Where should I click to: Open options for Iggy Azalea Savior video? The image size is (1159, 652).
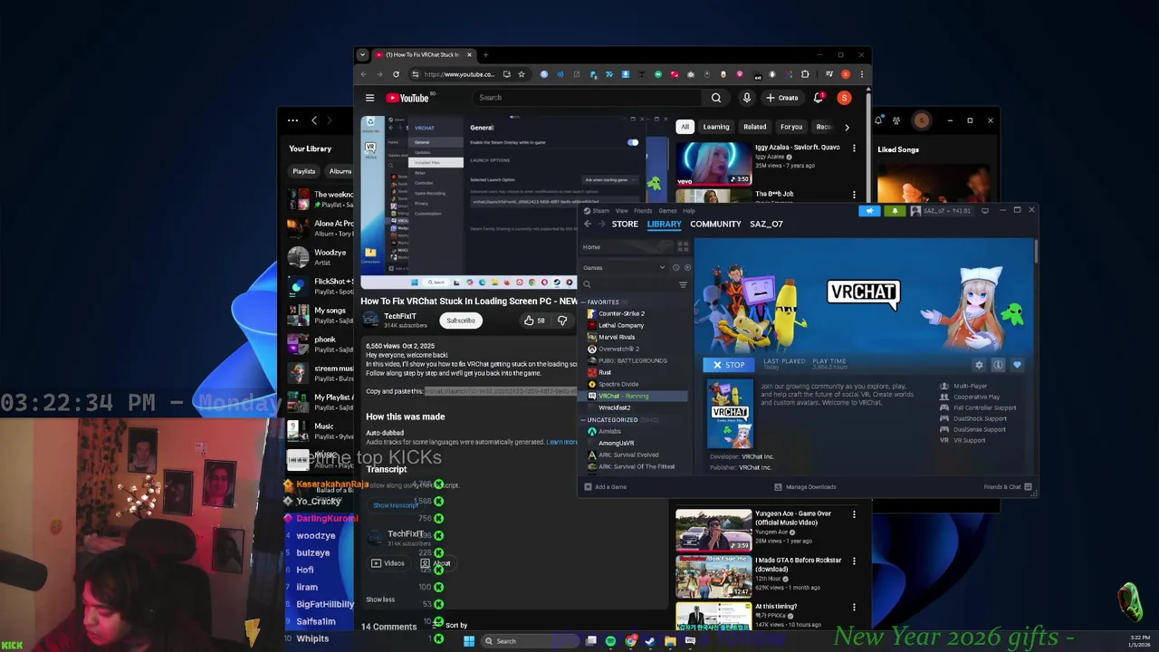click(x=854, y=148)
